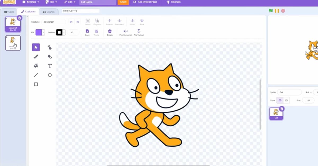The image size is (318, 166).
Task: Select the Text tool
Action: point(50,66)
